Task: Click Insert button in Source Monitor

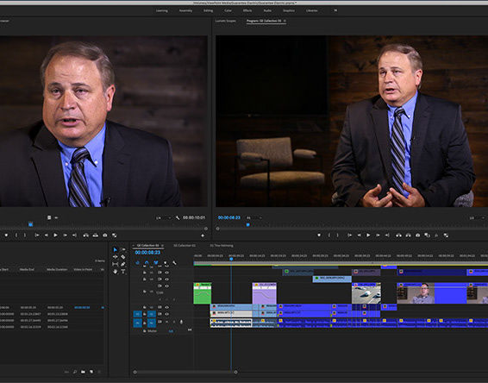Action: [x=86, y=235]
